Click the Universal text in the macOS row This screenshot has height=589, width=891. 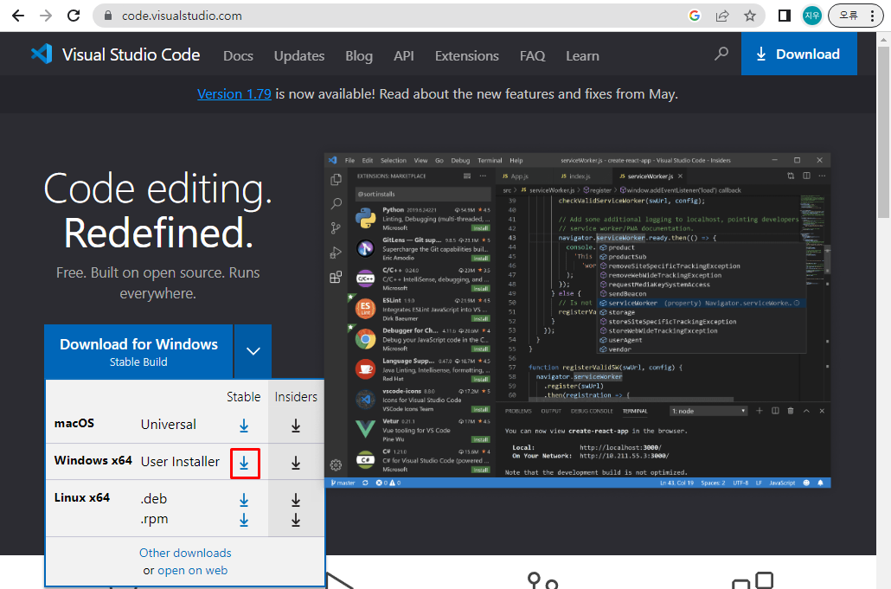pos(168,425)
